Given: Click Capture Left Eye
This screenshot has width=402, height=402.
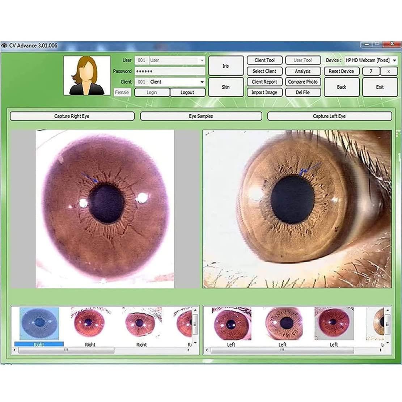Looking at the screenshot, I should pos(329,116).
